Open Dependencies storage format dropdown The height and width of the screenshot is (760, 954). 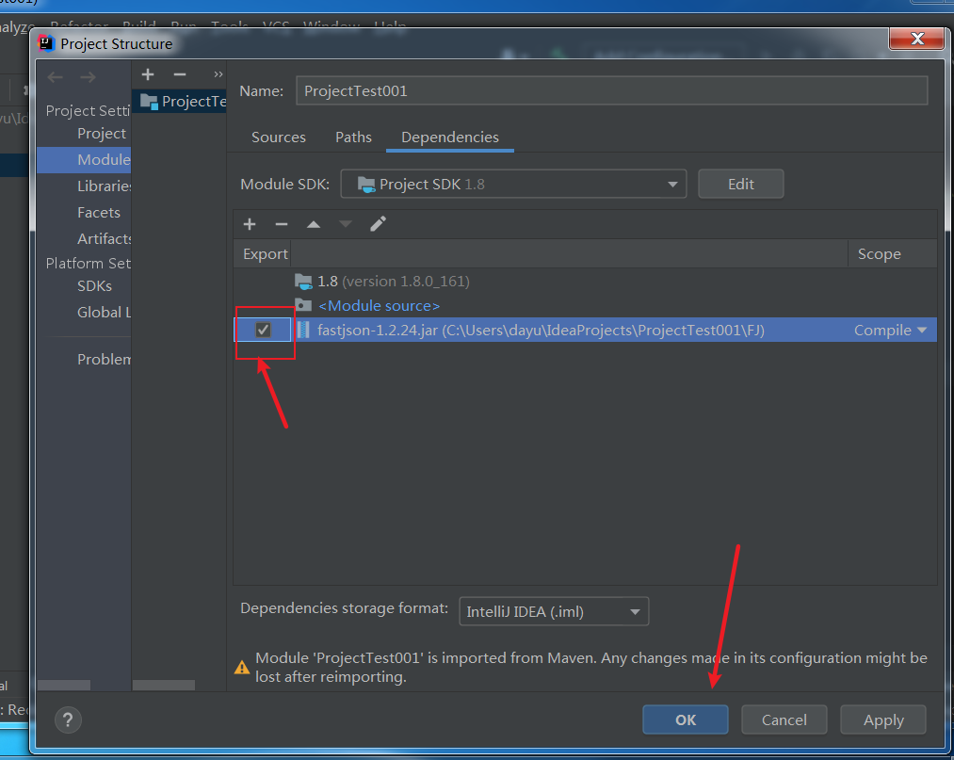[x=554, y=611]
